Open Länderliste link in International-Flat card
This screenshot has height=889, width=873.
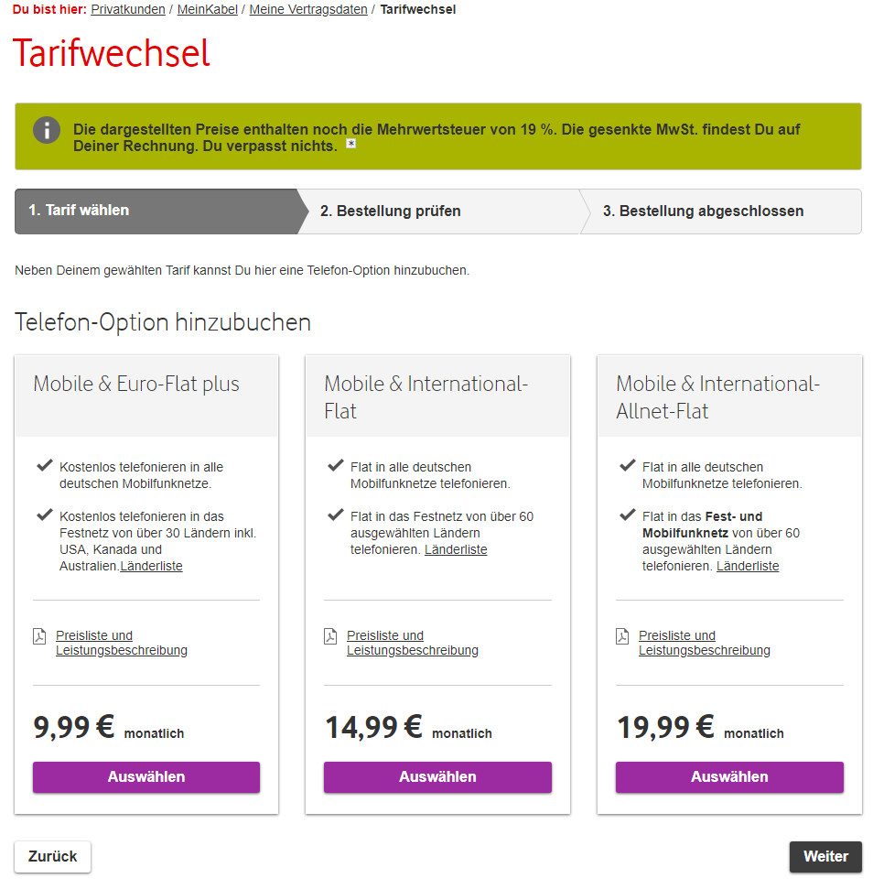click(x=456, y=549)
